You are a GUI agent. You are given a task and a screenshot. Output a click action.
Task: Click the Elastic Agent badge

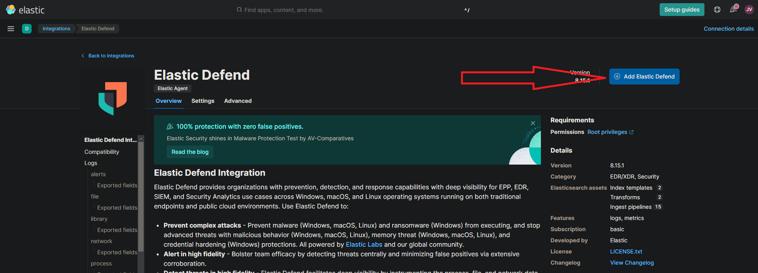173,88
